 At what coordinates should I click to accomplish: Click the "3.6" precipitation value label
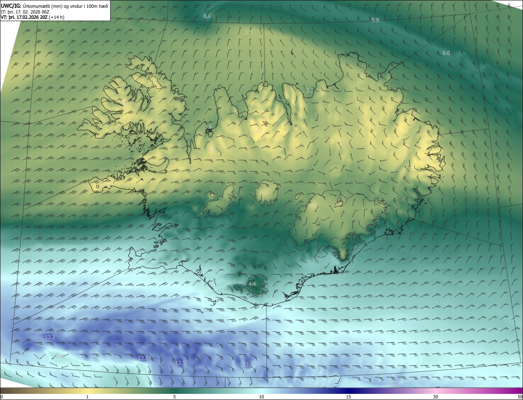[208, 127]
